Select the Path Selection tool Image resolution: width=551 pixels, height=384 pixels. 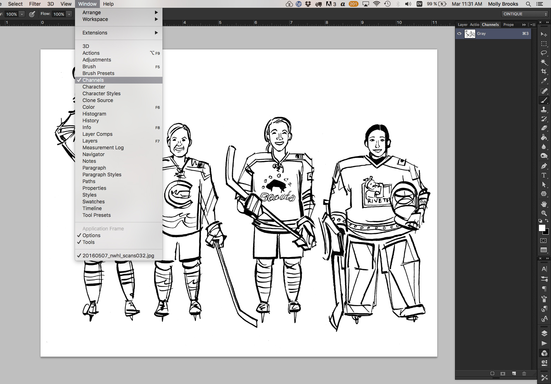[x=544, y=185]
